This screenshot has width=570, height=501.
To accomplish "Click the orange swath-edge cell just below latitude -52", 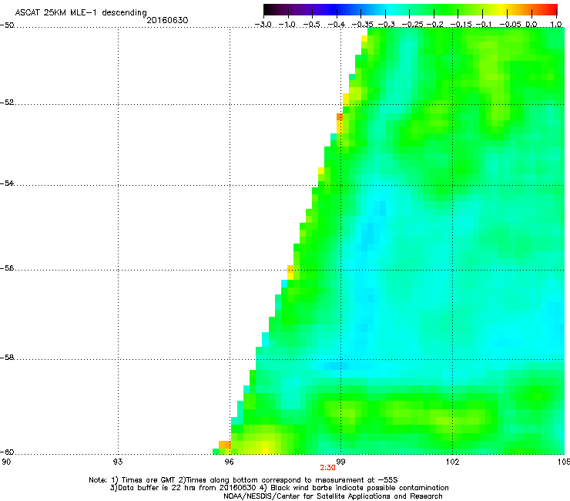I will pyautogui.click(x=340, y=117).
